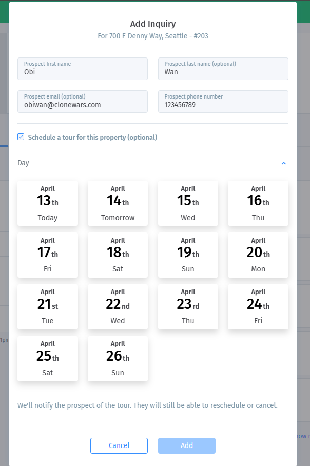Image resolution: width=310 pixels, height=466 pixels.
Task: Uncheck the Schedule a tour checkbox
Action: point(21,137)
